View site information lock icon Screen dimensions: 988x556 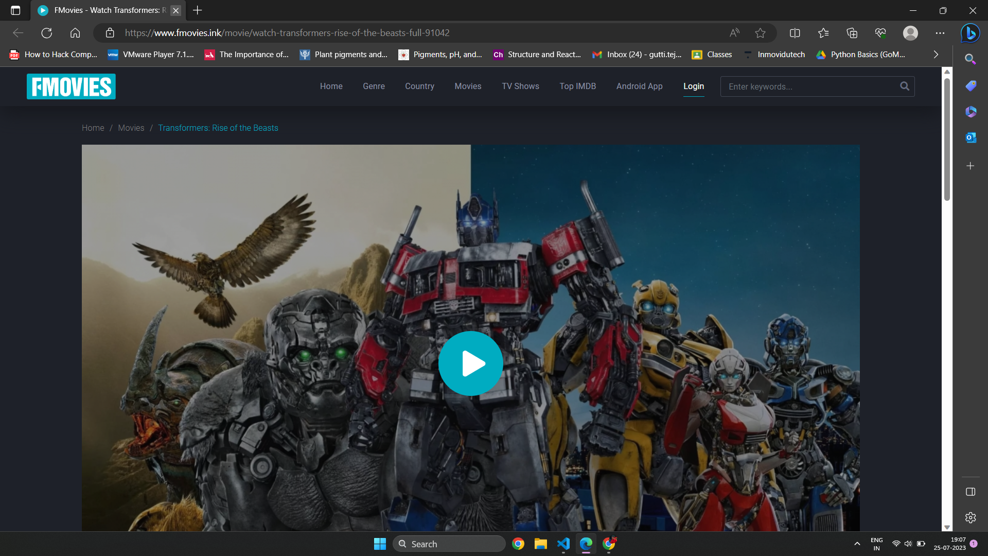coord(110,33)
